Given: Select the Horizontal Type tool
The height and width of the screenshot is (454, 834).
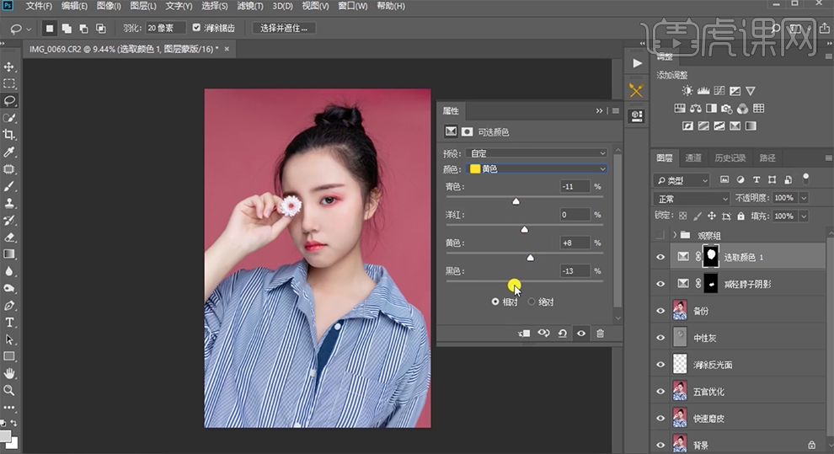Looking at the screenshot, I should (x=9, y=323).
